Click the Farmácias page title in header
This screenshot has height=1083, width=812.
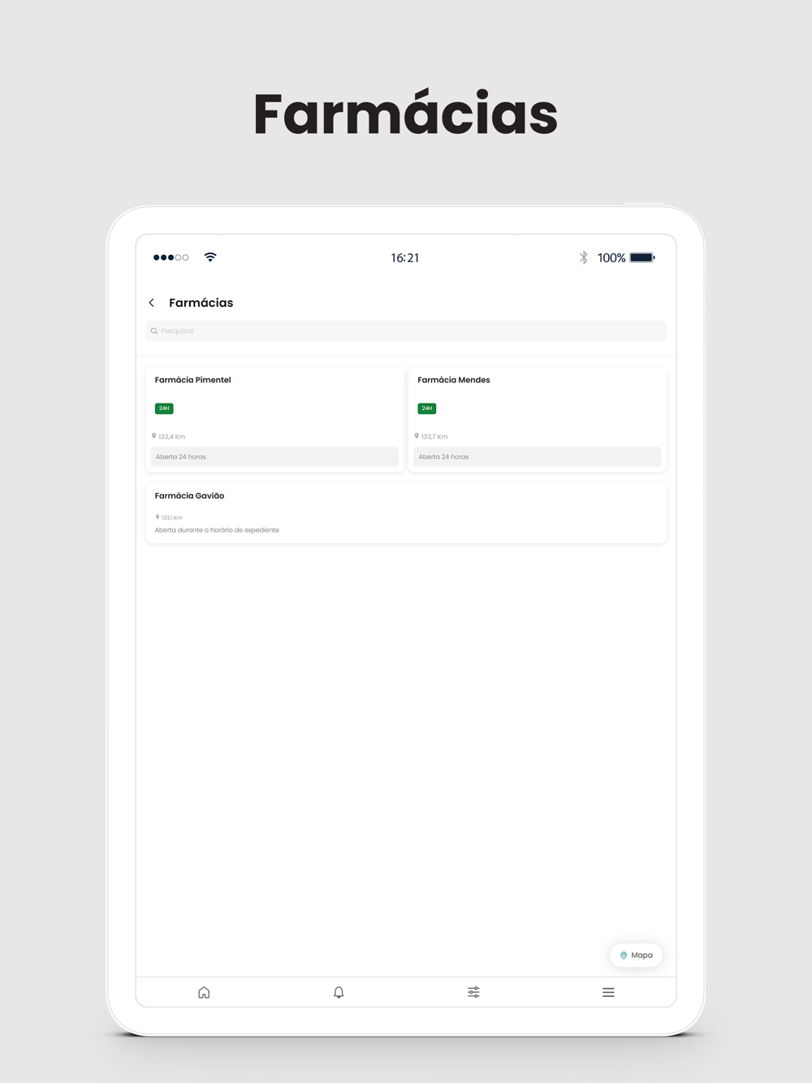(x=201, y=303)
